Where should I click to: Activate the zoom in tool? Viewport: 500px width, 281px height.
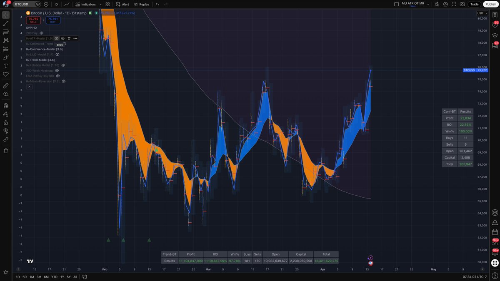6,94
